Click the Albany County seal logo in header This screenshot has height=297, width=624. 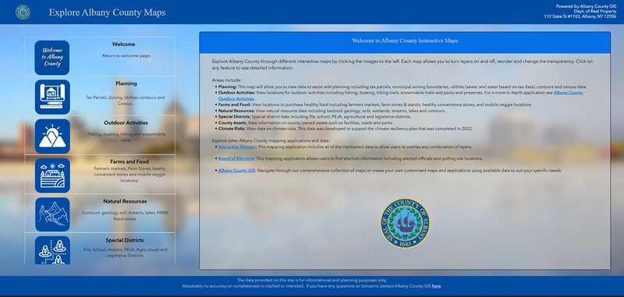23,12
